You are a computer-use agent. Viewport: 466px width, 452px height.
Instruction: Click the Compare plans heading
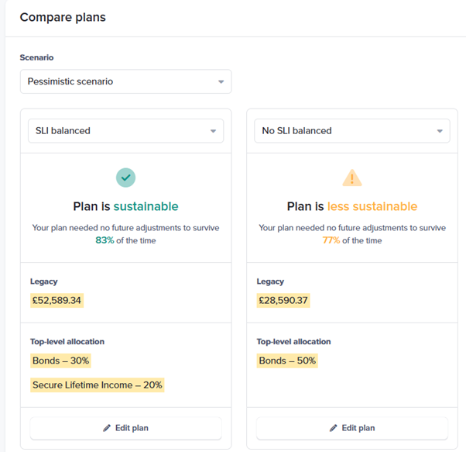63,17
